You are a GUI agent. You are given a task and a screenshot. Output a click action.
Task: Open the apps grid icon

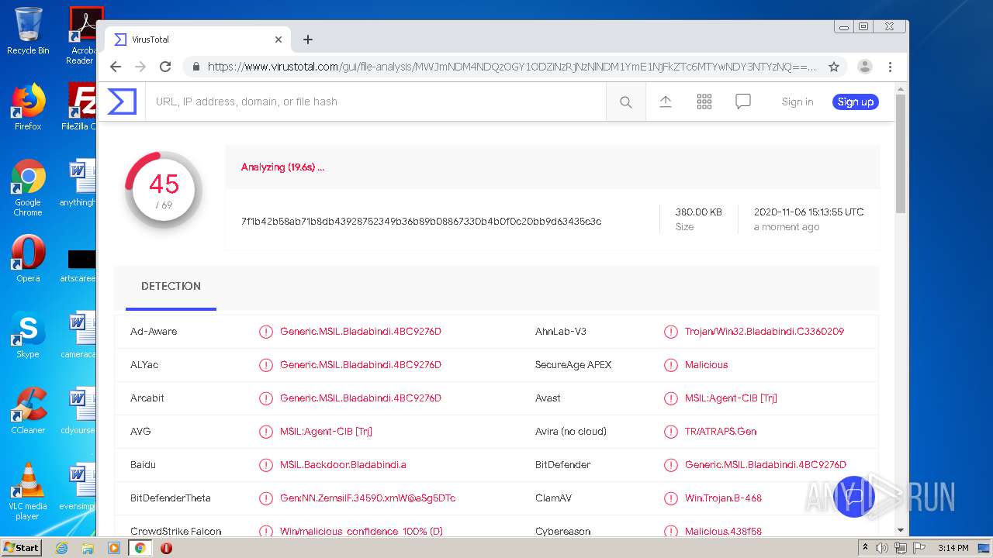pos(704,102)
